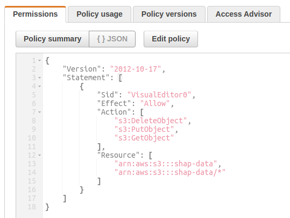Click the s3:PutObject string in editor
This screenshot has width=290, height=218.
144,129
